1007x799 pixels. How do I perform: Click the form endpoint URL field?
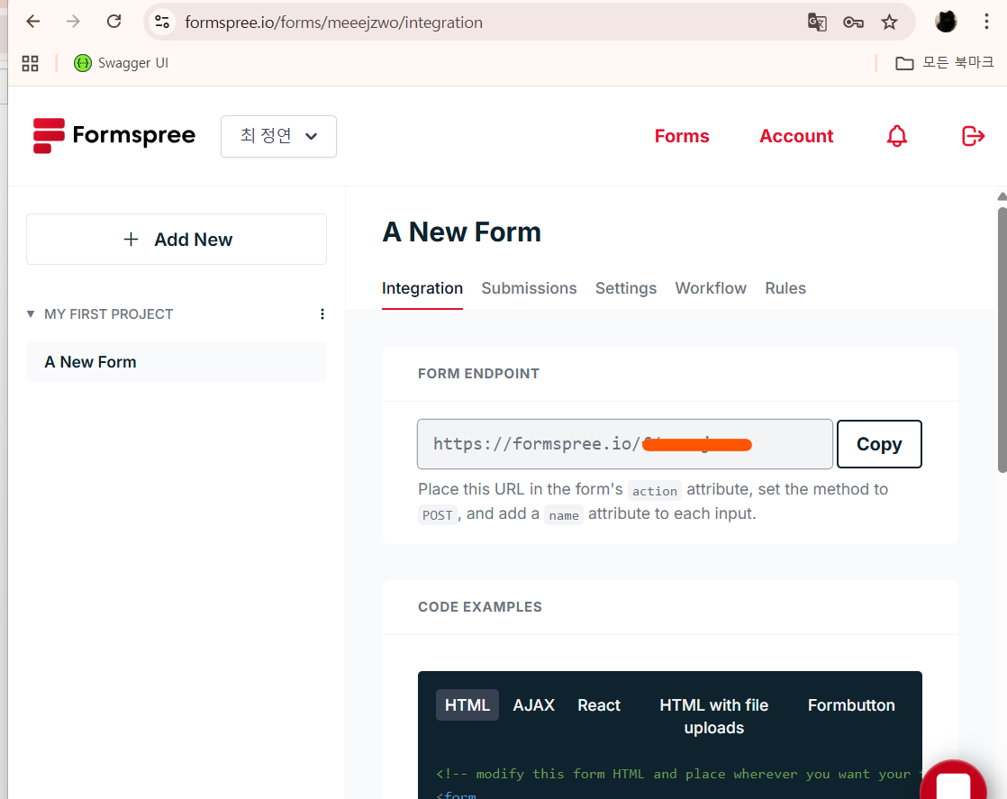[625, 444]
